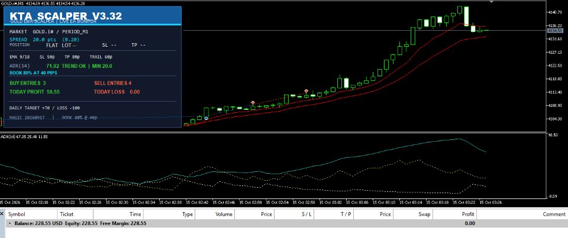568x238 pixels.
Task: Click the Comment column header
Action: [522, 214]
